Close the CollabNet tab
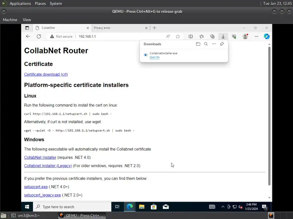The width and height of the screenshot is (293, 219). [x=88, y=28]
